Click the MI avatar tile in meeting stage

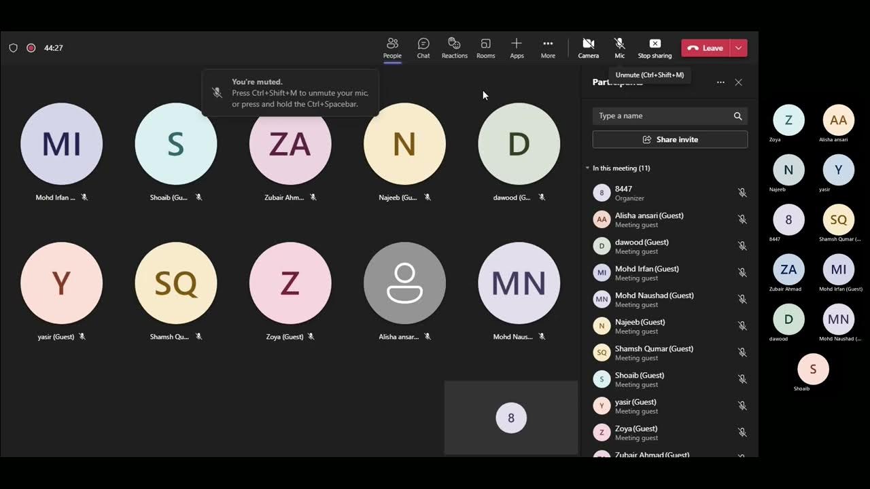coord(62,144)
